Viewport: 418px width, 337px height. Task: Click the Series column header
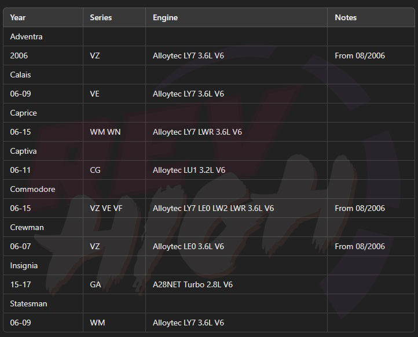[x=115, y=17]
